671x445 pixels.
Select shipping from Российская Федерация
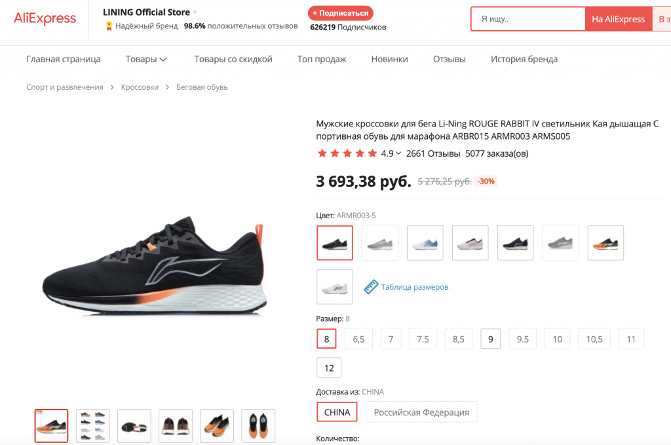[x=421, y=412]
